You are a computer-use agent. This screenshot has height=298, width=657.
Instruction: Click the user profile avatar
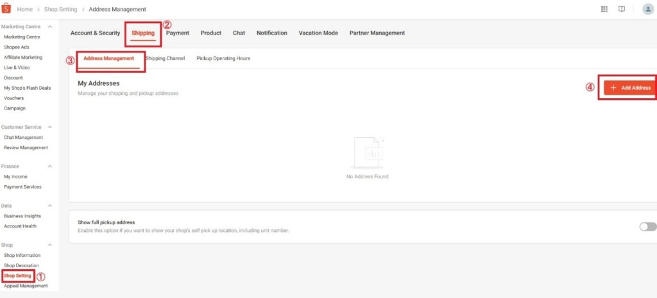647,9
